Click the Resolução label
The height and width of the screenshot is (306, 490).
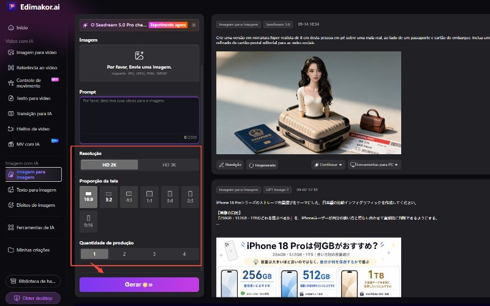pyautogui.click(x=90, y=154)
